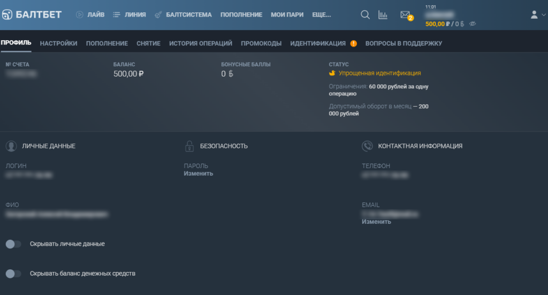
Task: Click the ТЕЛЕФОН label
Action: click(376, 166)
